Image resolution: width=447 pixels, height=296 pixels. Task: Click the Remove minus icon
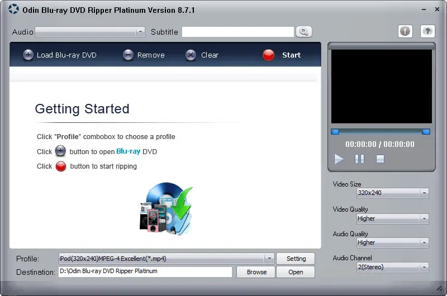pos(128,55)
